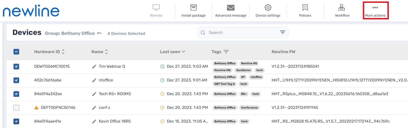408x128 pixels.
Task: Check the DEFT0DFNC50146 device checkbox
Action: pos(16,108)
